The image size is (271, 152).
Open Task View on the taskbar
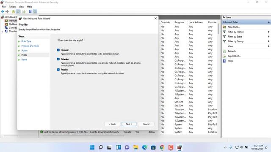pyautogui.click(x=109, y=147)
